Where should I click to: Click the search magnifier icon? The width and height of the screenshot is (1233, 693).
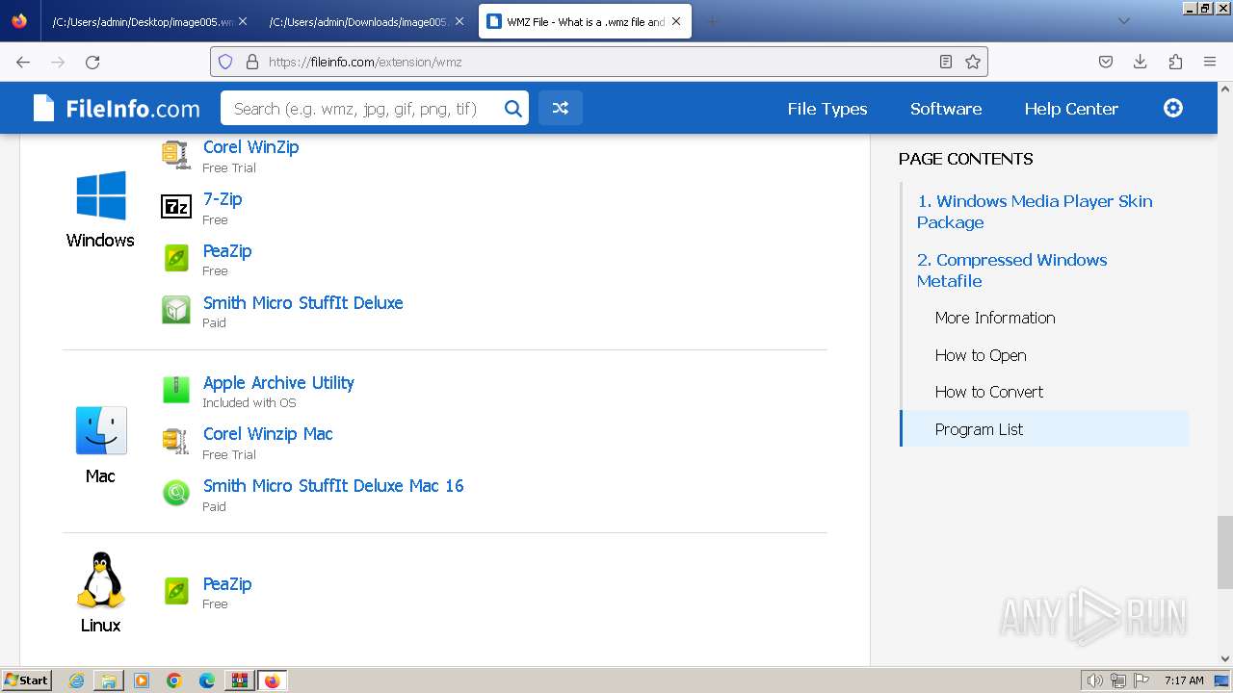tap(513, 109)
